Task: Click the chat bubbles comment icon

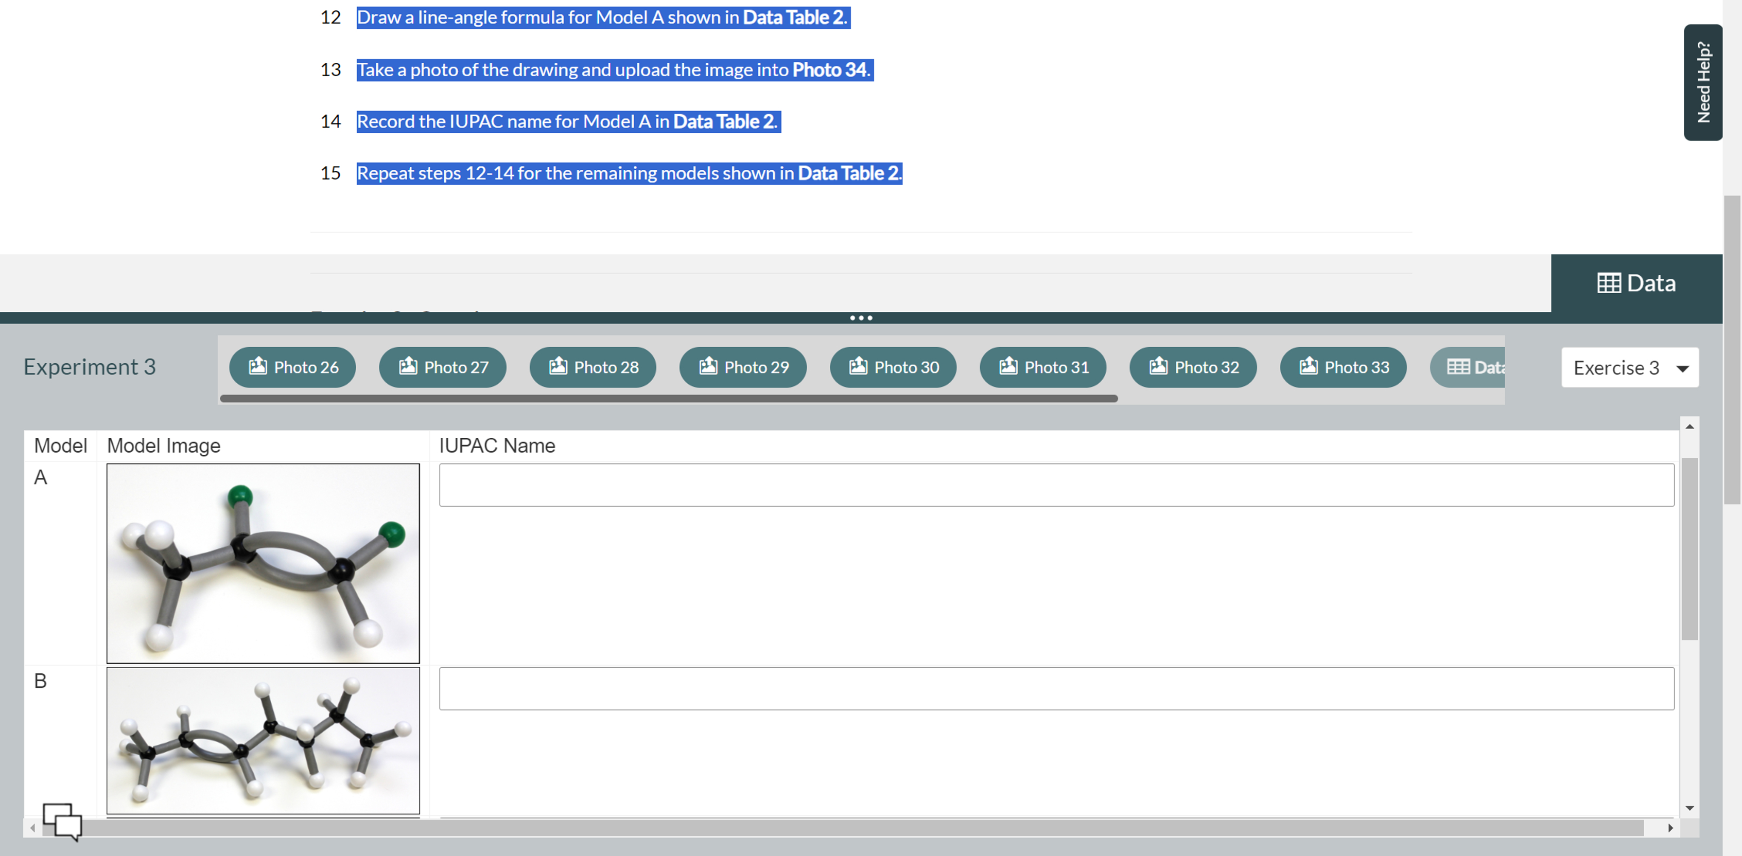Action: point(63,823)
